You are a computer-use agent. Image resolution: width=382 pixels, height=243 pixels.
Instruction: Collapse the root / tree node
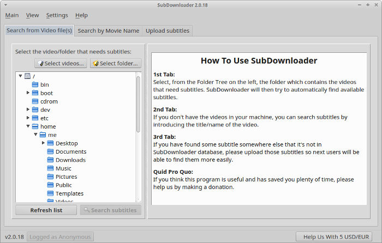[21, 76]
